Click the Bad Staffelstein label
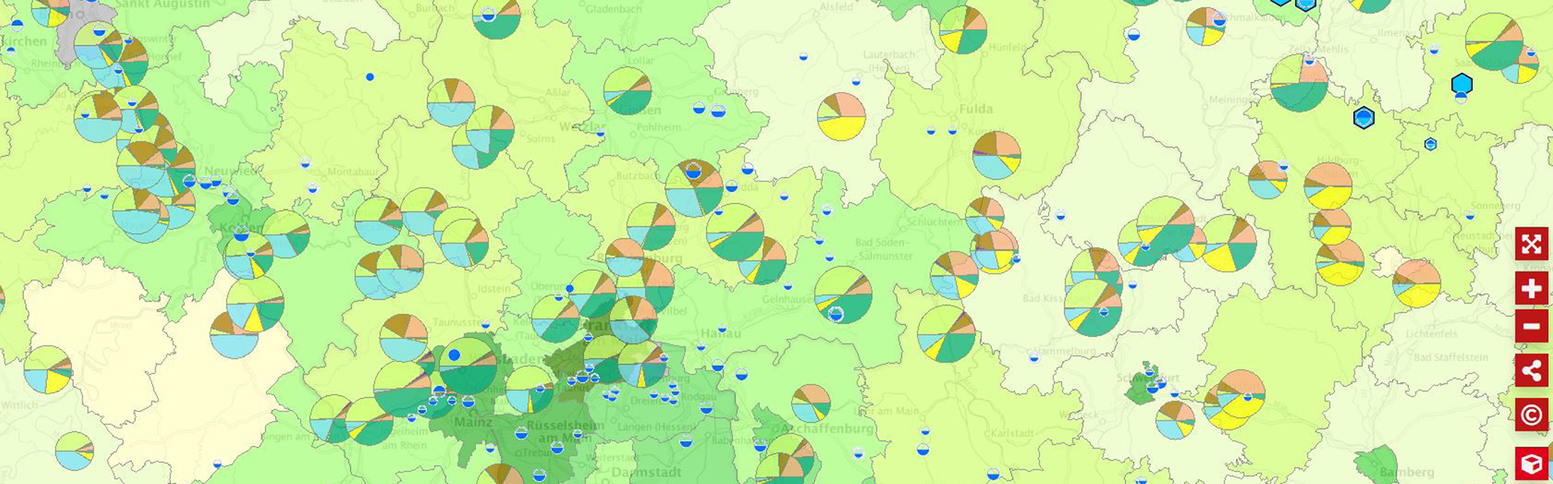Screen dimensions: 1553x484 coord(1450,357)
